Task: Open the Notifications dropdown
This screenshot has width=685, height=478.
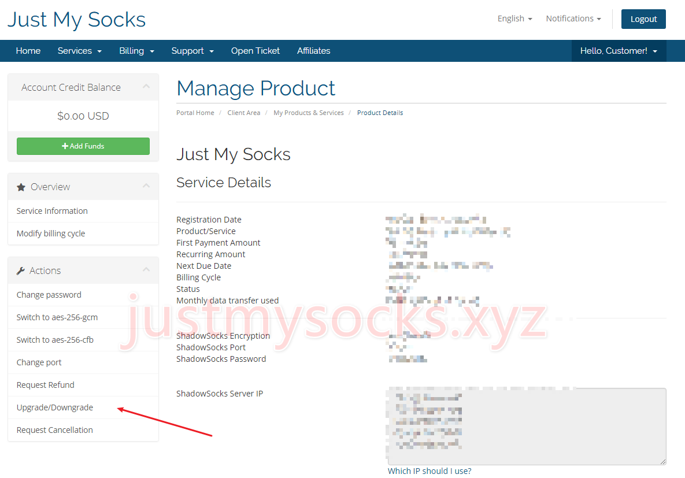Action: [573, 18]
